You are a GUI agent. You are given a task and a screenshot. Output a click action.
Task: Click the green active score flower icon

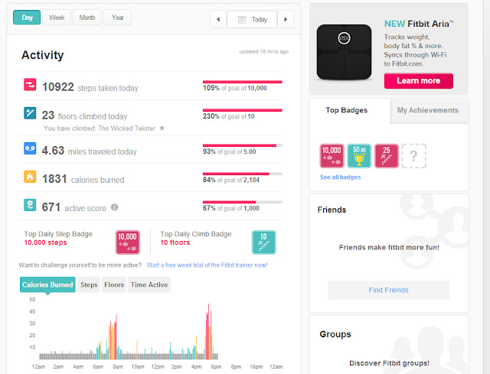coord(30,205)
